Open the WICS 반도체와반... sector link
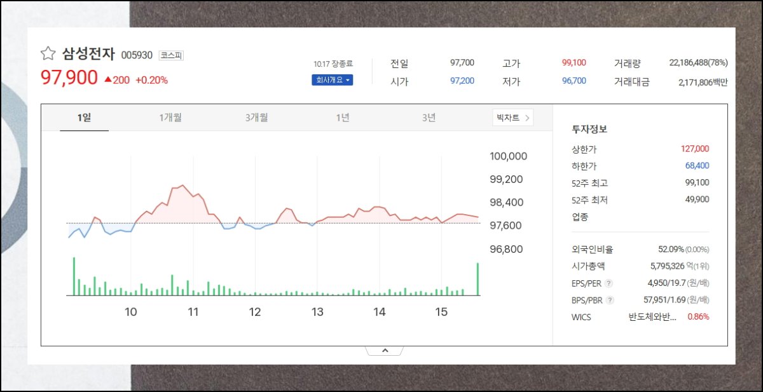This screenshot has width=763, height=392. [x=652, y=317]
